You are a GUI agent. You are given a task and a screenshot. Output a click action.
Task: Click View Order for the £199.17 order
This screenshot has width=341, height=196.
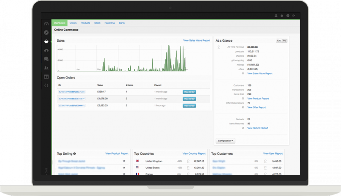(189, 92)
